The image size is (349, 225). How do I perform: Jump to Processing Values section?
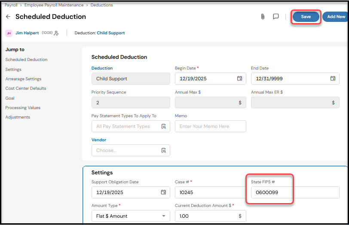click(x=23, y=108)
